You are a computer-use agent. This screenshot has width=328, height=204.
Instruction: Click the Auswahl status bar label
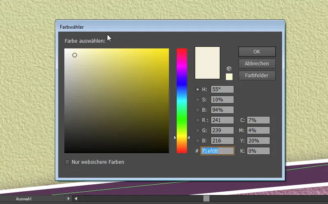pyautogui.click(x=24, y=199)
